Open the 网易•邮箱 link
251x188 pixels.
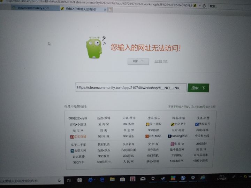178,118
